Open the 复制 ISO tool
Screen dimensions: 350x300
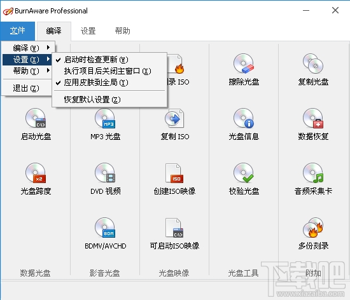(x=175, y=125)
